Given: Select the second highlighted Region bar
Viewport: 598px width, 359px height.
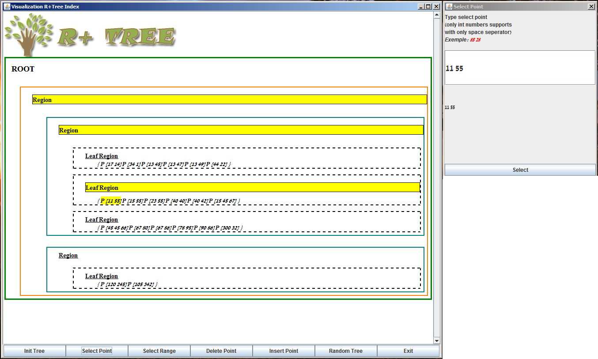Looking at the screenshot, I should coord(241,130).
